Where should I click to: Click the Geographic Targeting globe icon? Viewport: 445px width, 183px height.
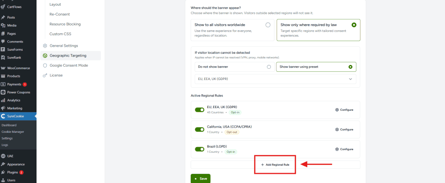click(x=45, y=56)
